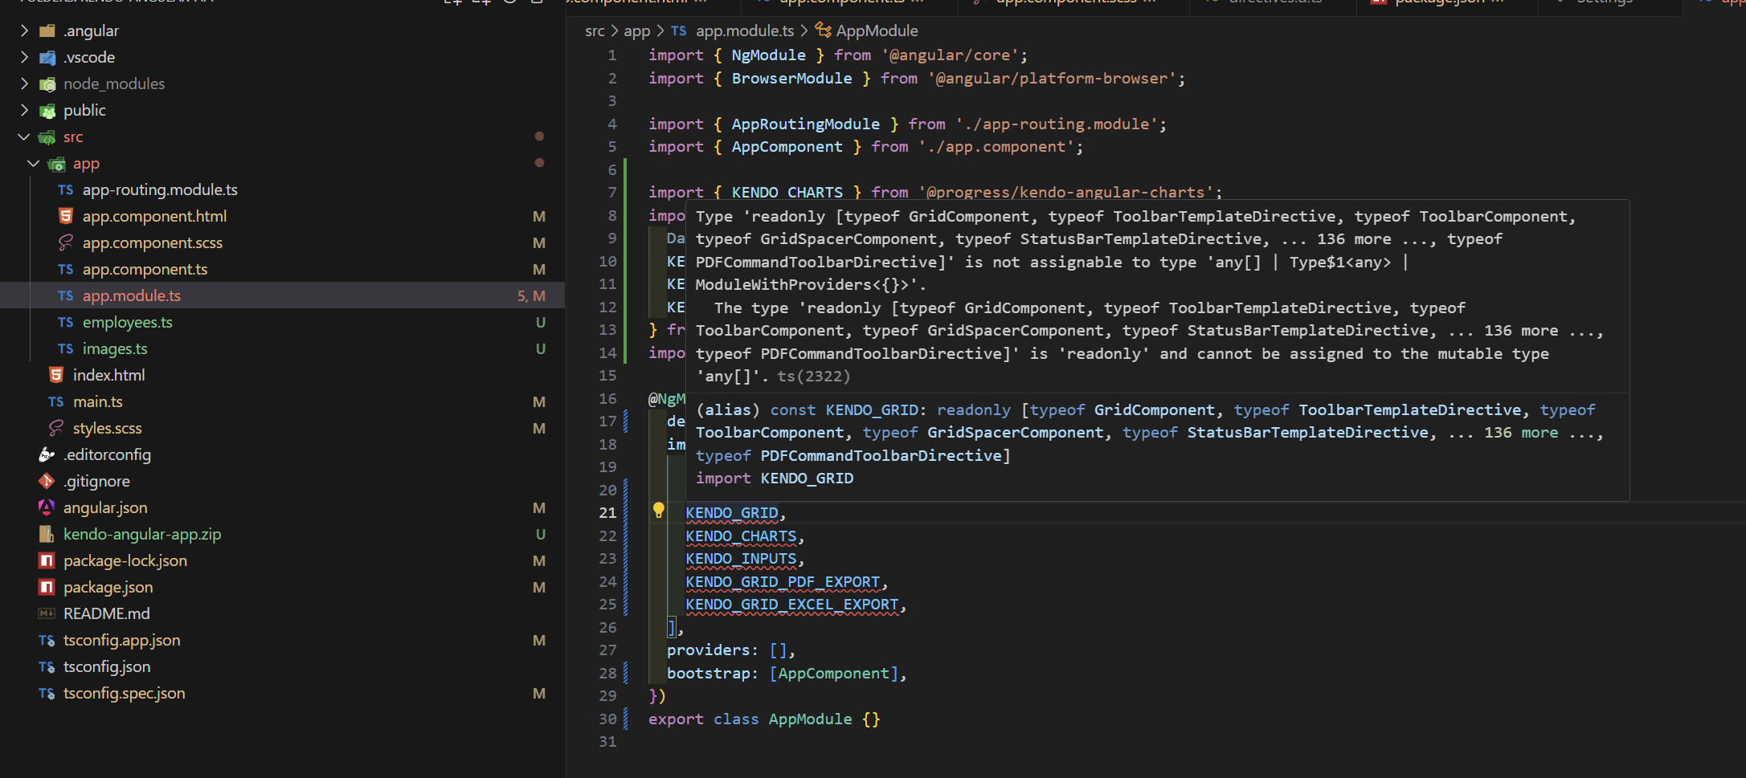Click the zip archive icon for kendo-angular-app.zip
This screenshot has height=778, width=1746.
47,534
